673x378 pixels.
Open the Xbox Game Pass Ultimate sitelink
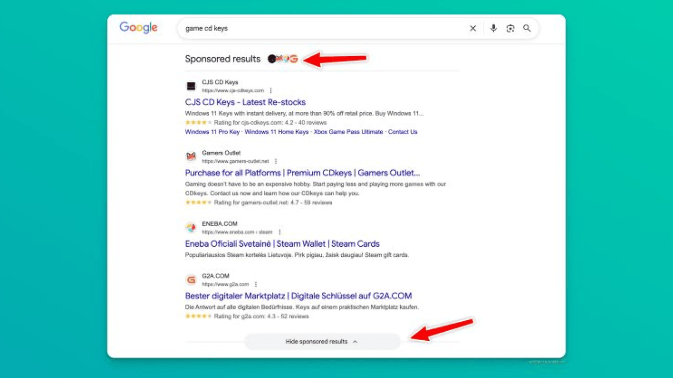click(348, 132)
